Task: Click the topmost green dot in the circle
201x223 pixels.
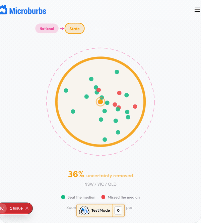Action: coord(117,72)
